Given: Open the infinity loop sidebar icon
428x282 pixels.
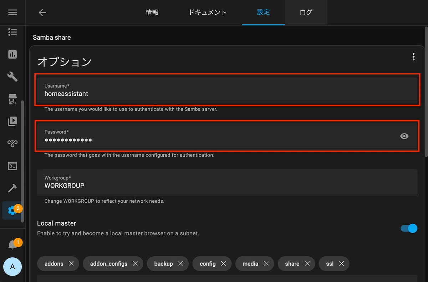Looking at the screenshot, I should point(12,144).
